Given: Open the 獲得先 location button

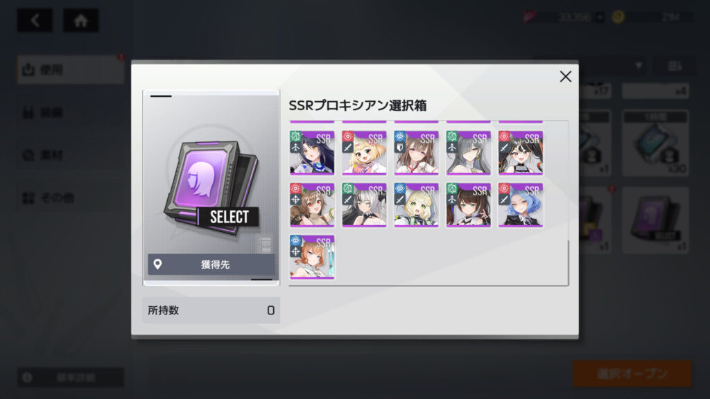Looking at the screenshot, I should [x=211, y=264].
